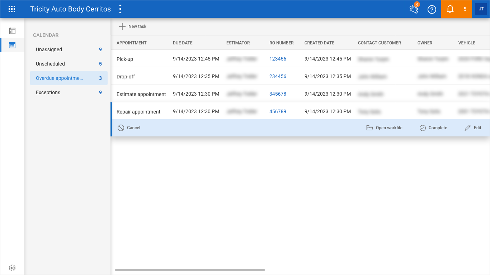Screen dimensions: 490x275
Task: Select the Unscheduled calendar category
Action: 69,64
